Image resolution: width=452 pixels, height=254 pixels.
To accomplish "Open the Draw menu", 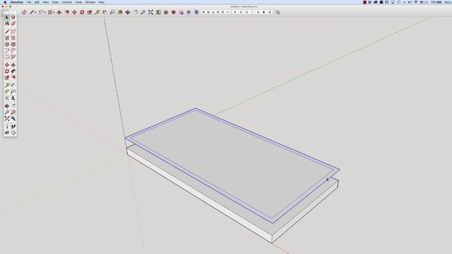I will (x=56, y=2).
